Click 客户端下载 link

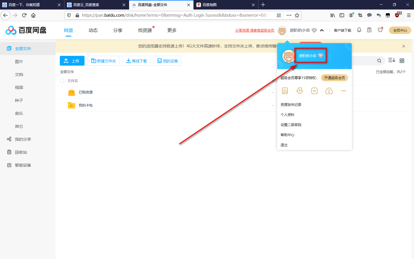pos(342,30)
